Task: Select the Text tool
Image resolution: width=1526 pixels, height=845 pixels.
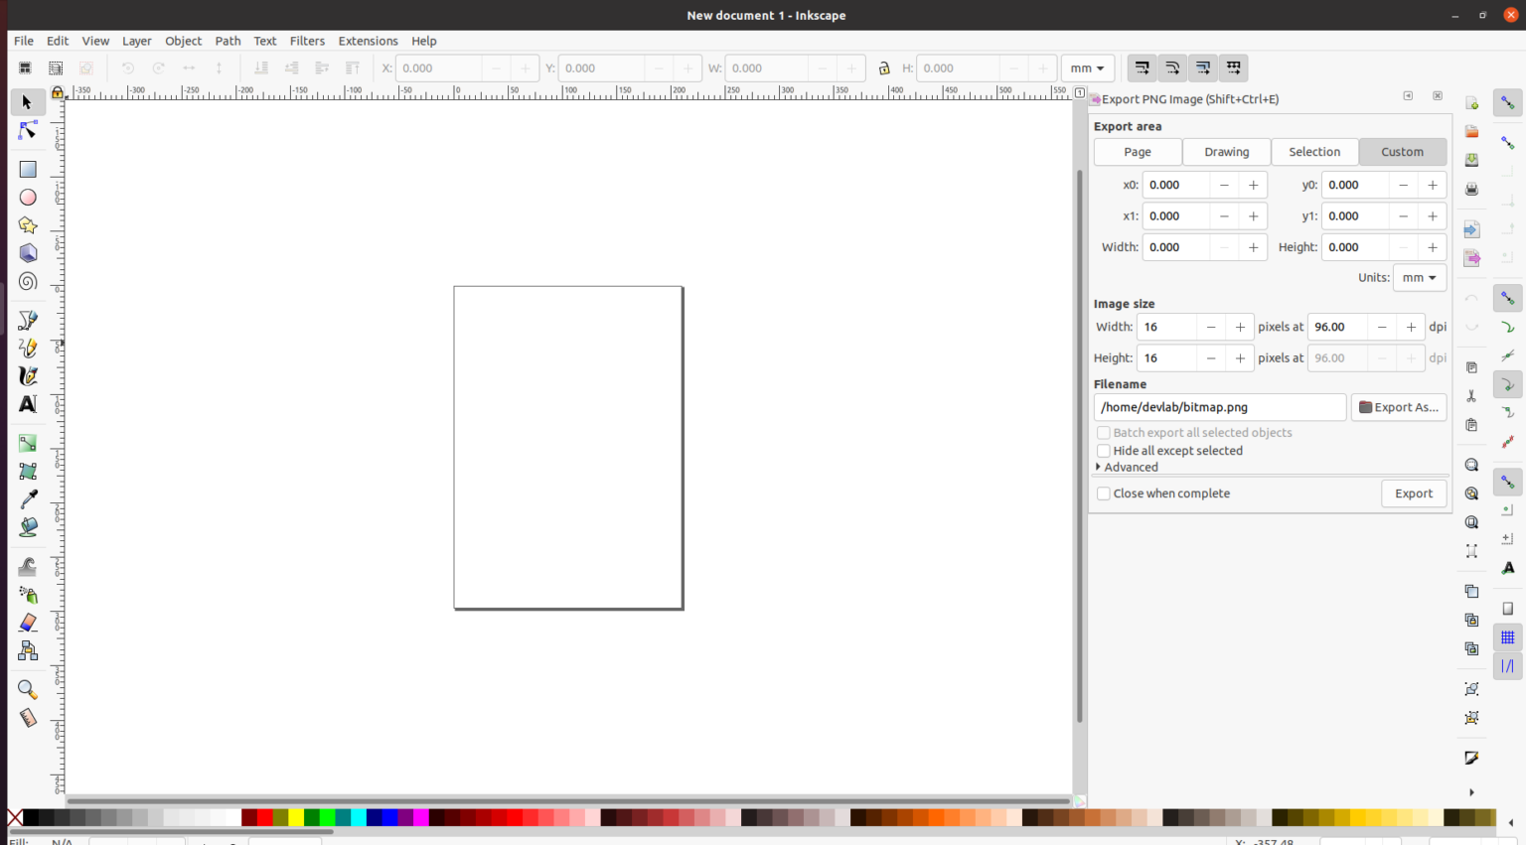Action: click(x=27, y=404)
